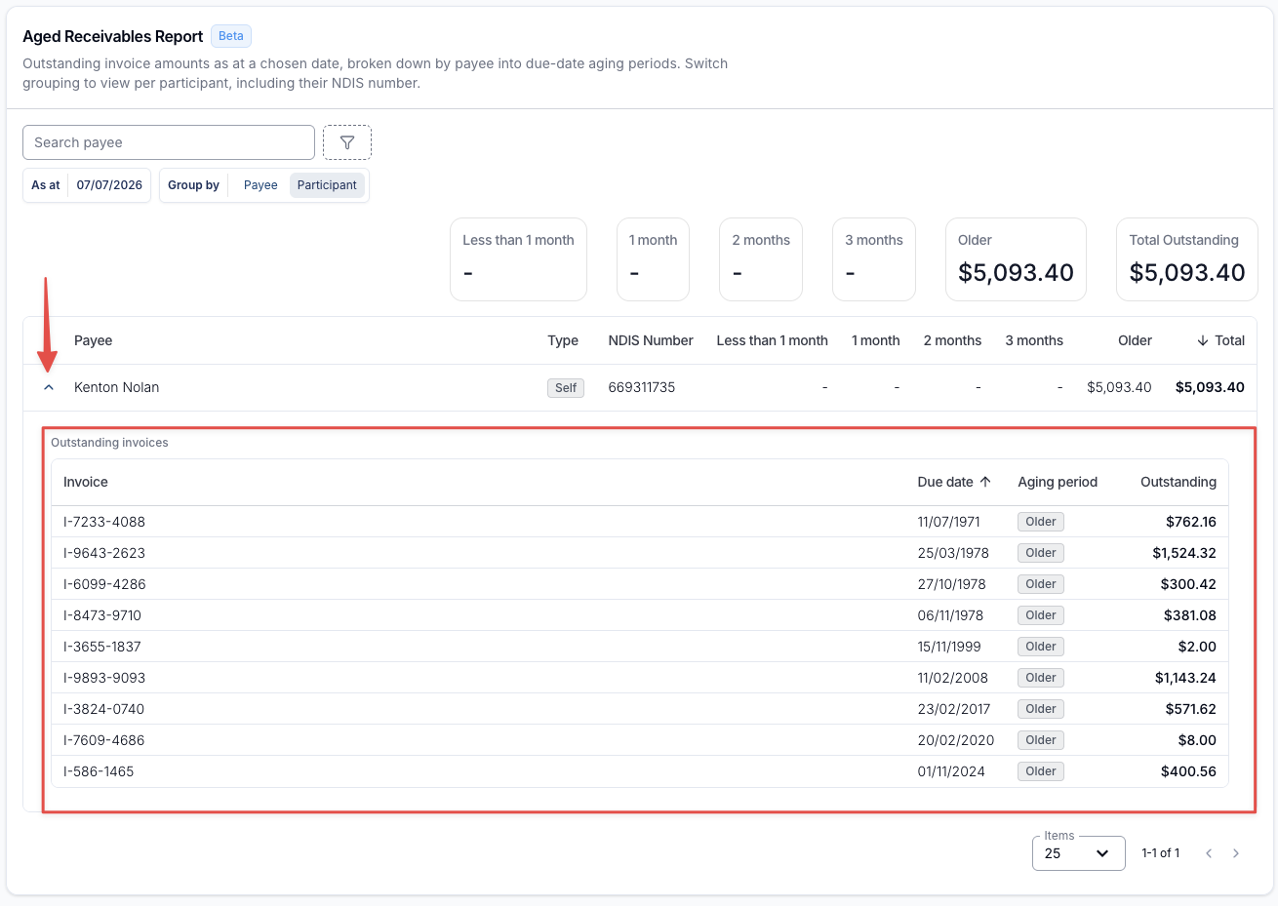
Task: Open invoice I-9893-9093
Action: coord(104,678)
